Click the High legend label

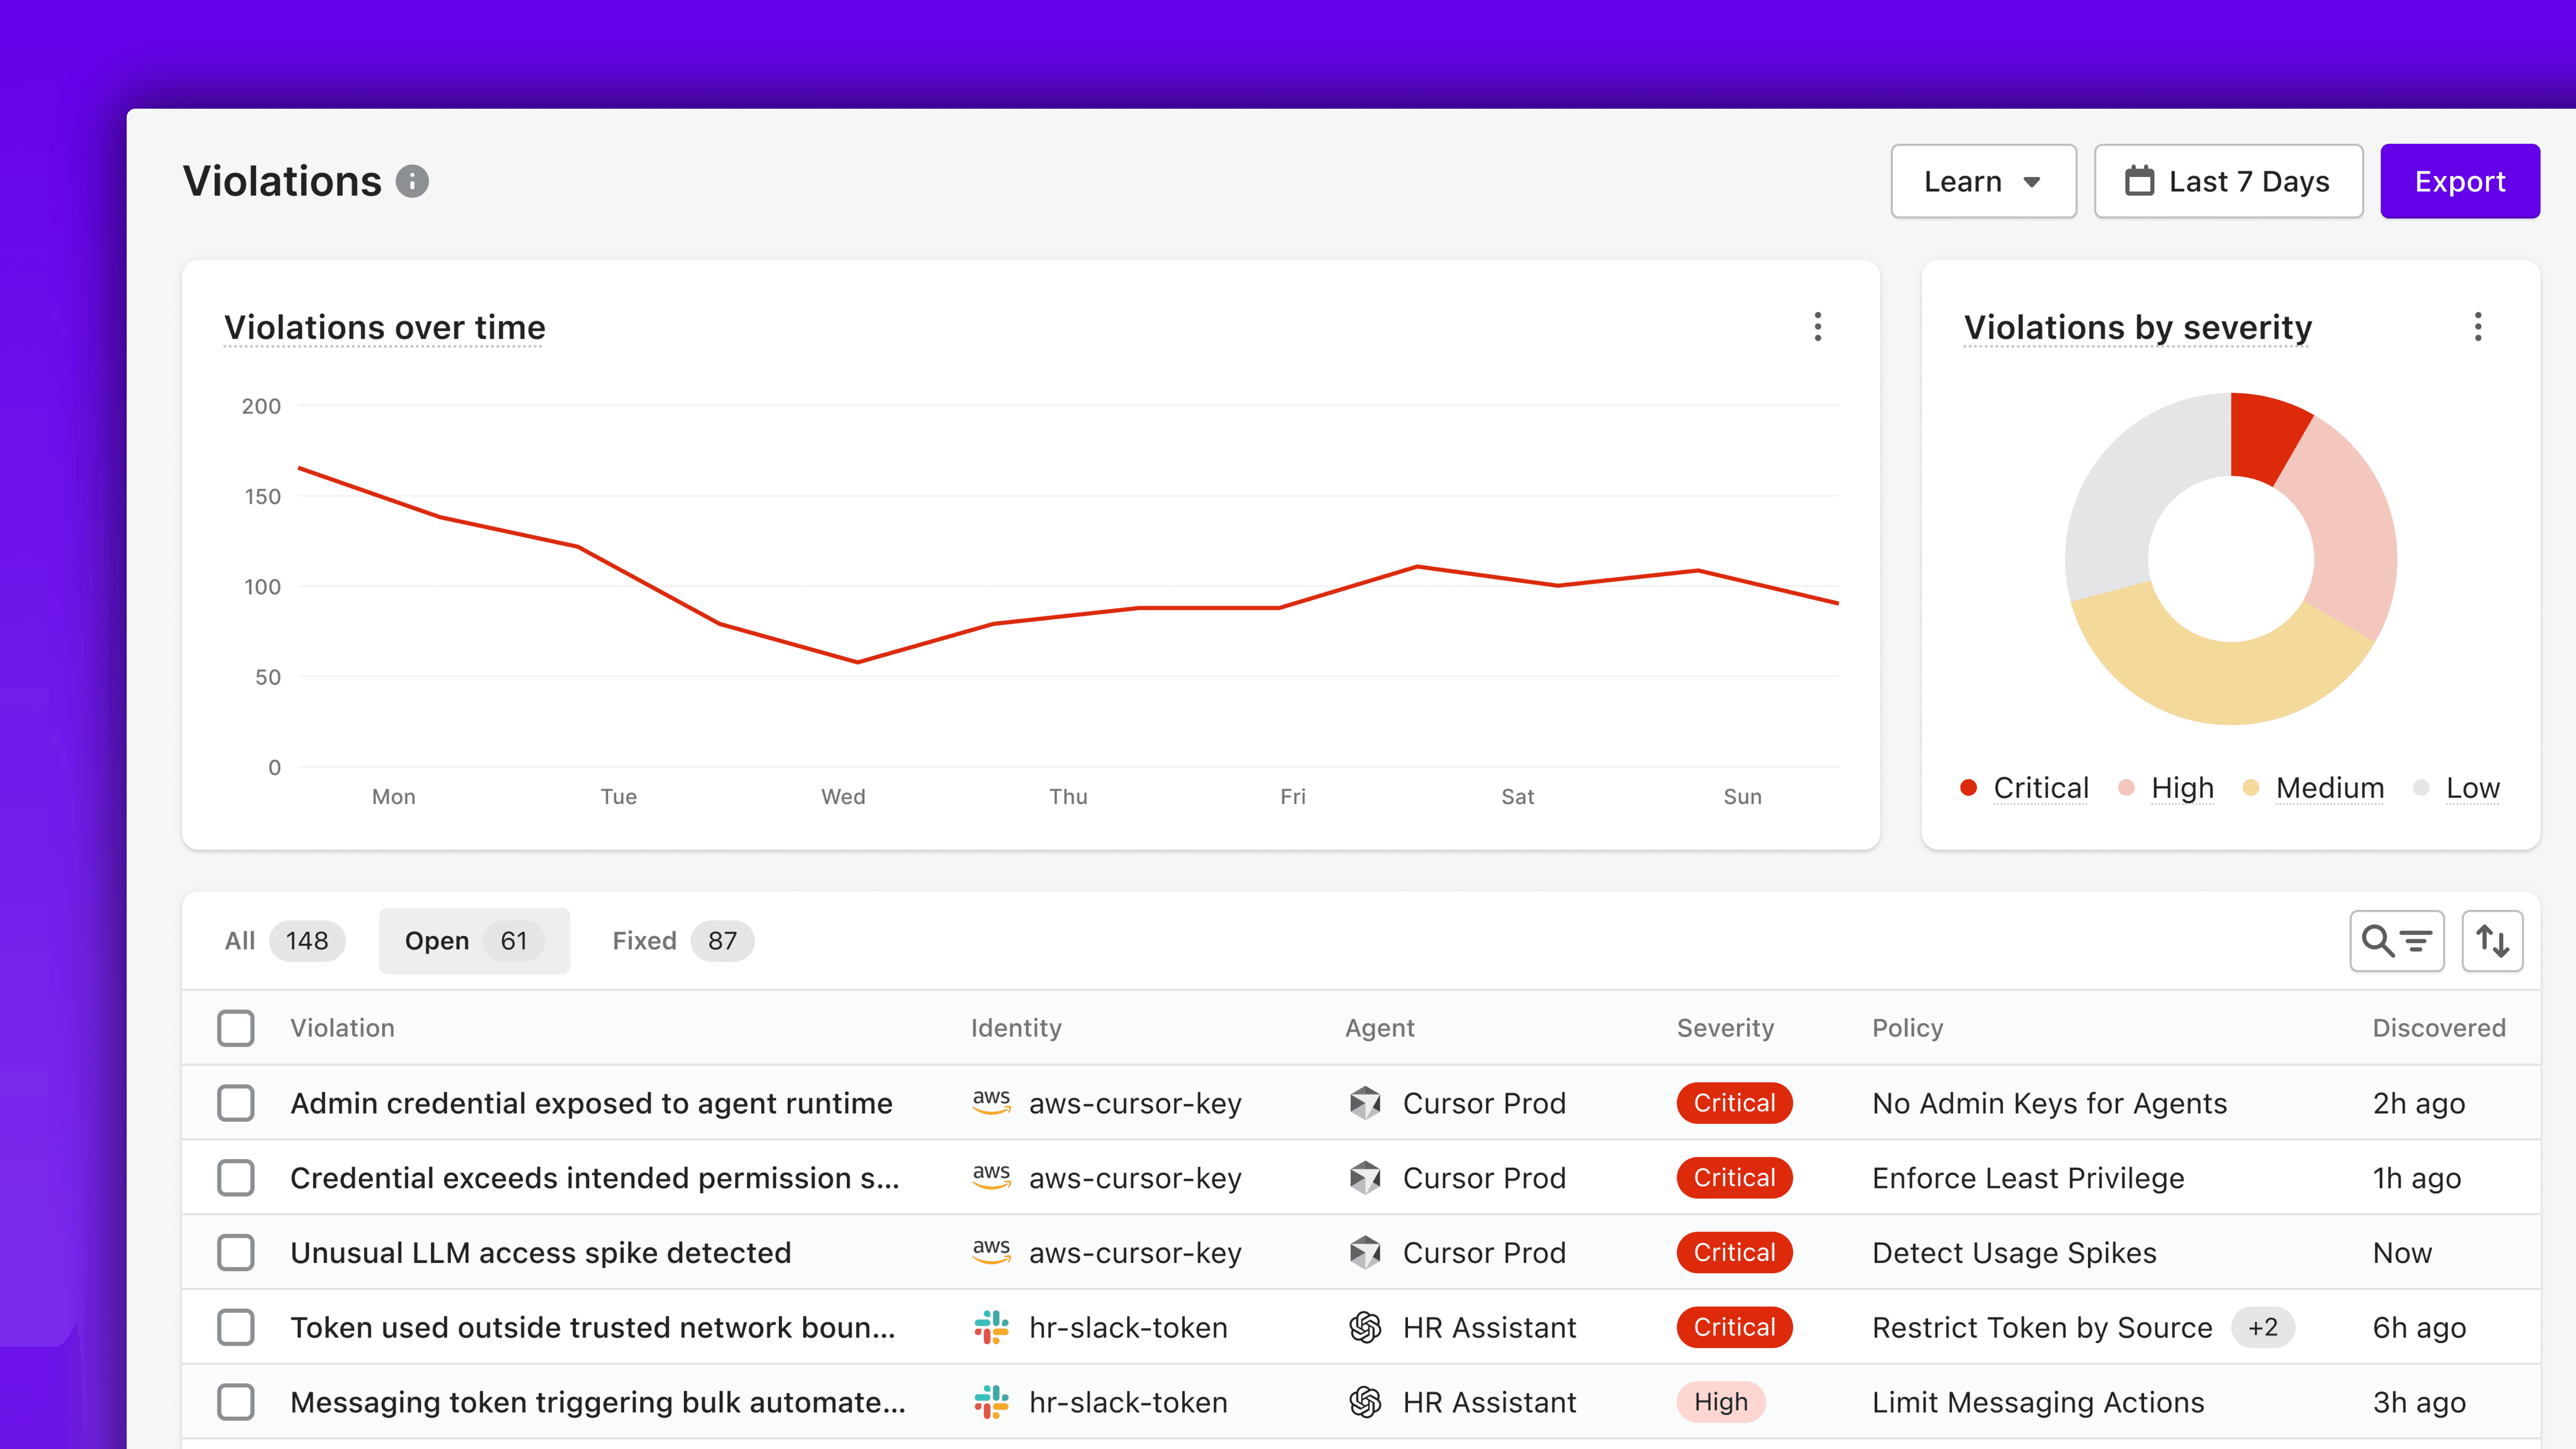2182,788
